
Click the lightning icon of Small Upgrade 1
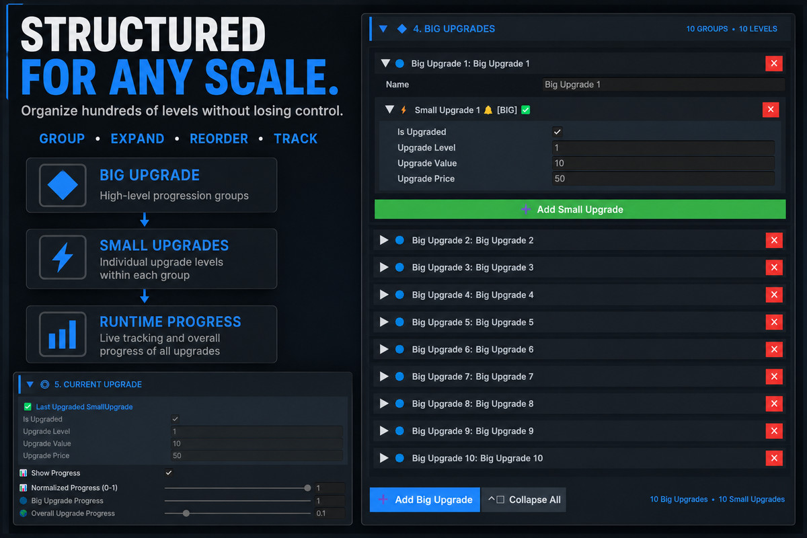click(x=403, y=110)
